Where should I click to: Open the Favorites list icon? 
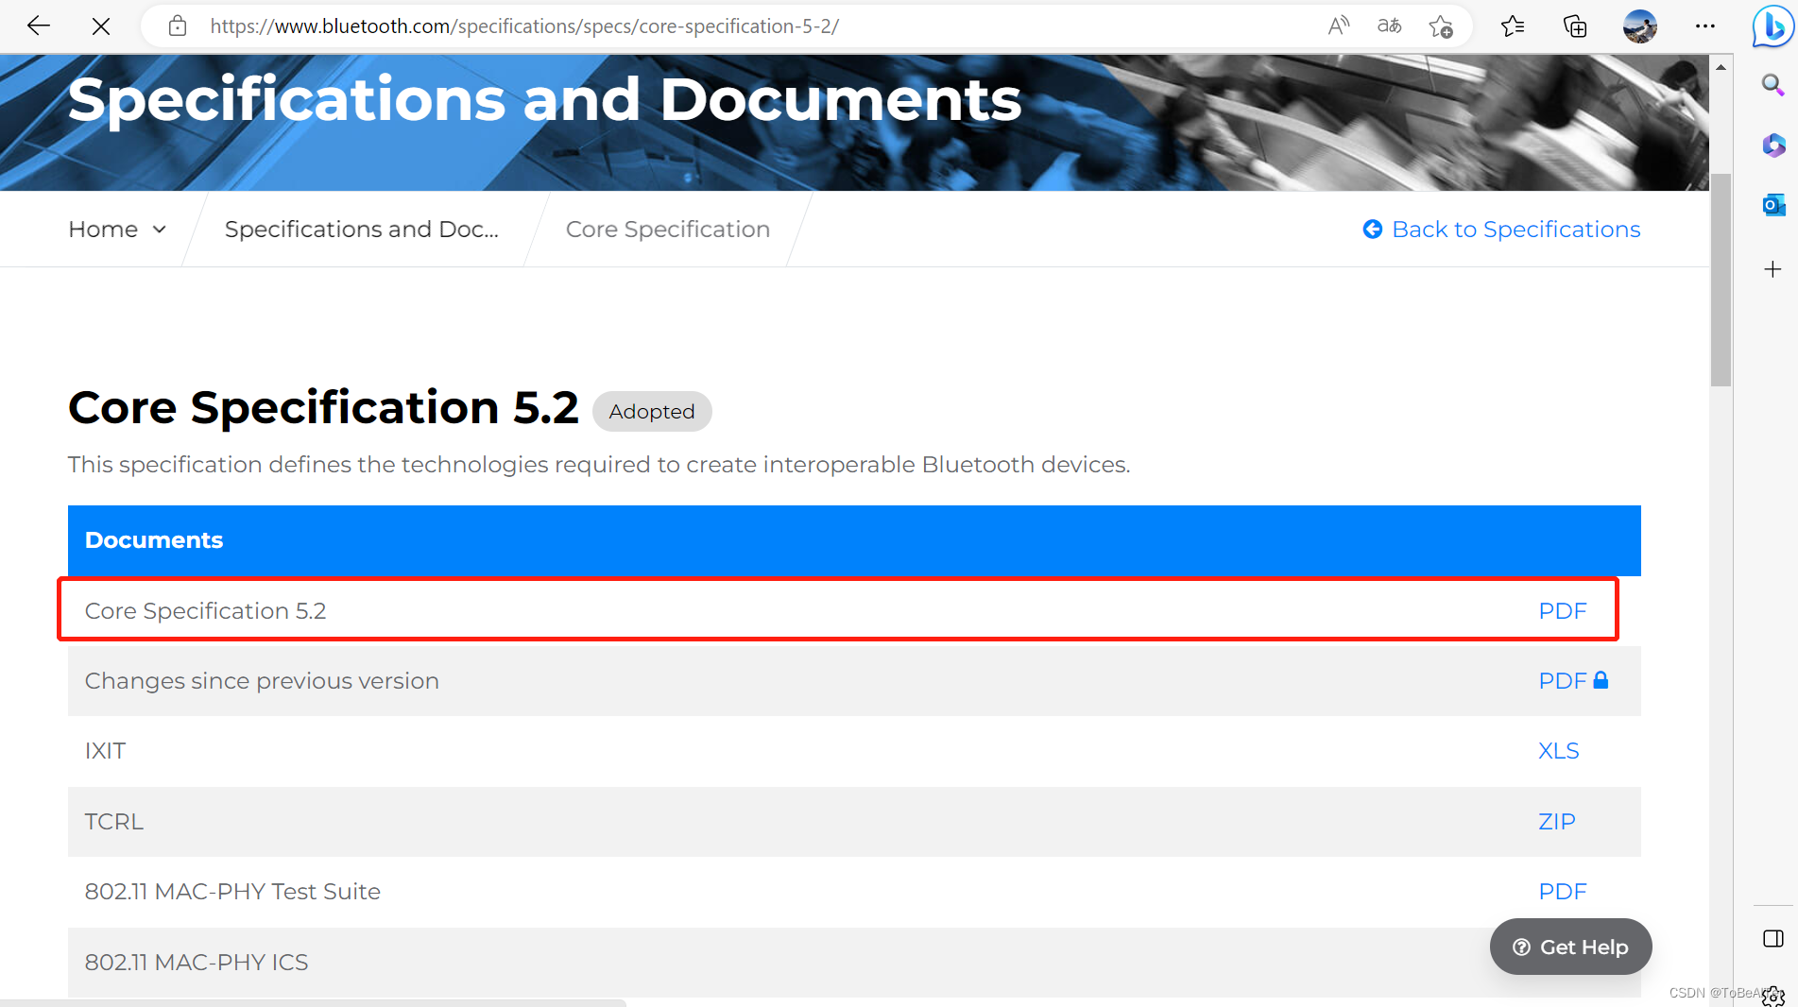click(1513, 26)
